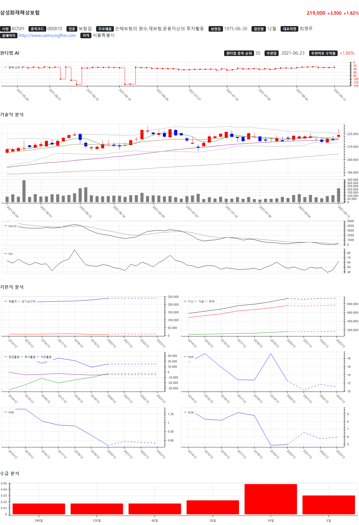This screenshot has width=359, height=525.
Task: Click the 60일 supply analysis bar
Action: 155,509
